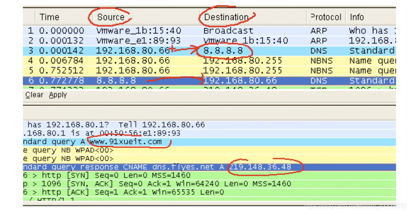
Task: Select packet 1 from Vmware_1b:15:40
Action: point(138,31)
